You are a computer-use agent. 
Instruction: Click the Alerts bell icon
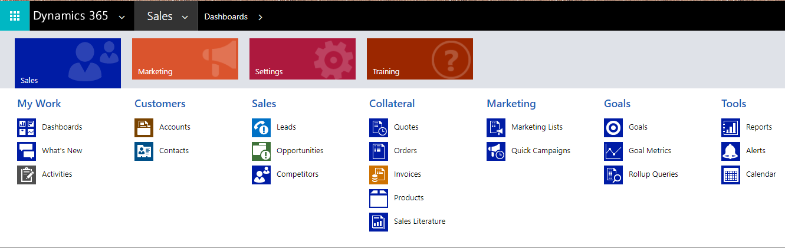pyautogui.click(x=731, y=151)
